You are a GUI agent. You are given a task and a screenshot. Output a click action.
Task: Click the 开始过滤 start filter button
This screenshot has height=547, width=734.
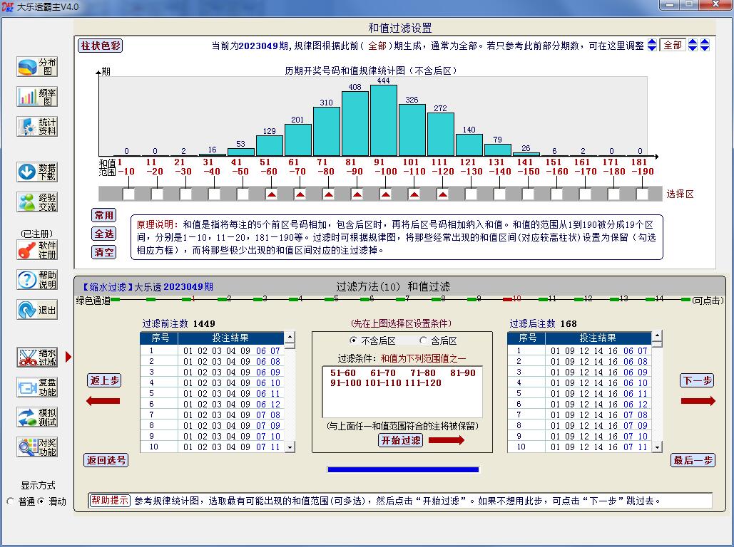tap(400, 440)
